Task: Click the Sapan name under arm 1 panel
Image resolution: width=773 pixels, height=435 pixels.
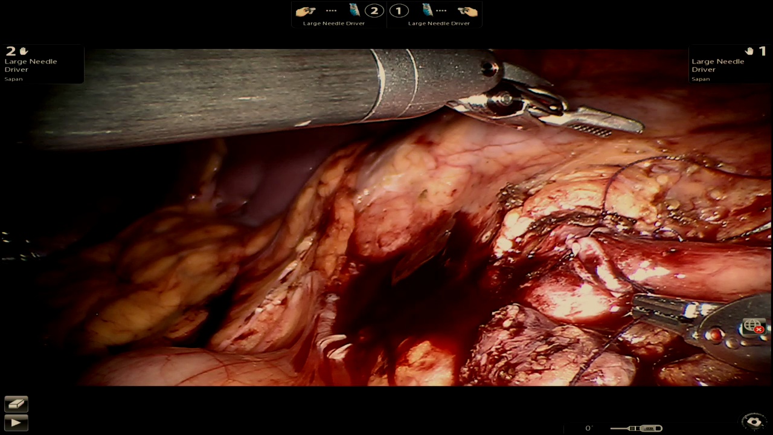Action: 701,79
